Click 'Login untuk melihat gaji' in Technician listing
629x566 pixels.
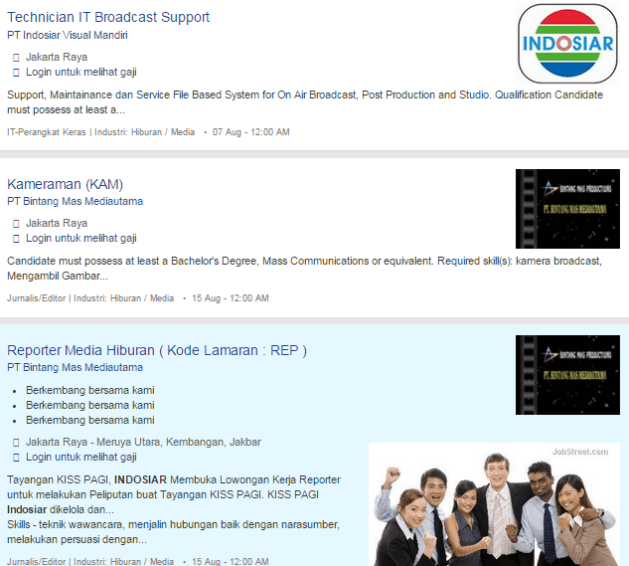[x=81, y=73]
